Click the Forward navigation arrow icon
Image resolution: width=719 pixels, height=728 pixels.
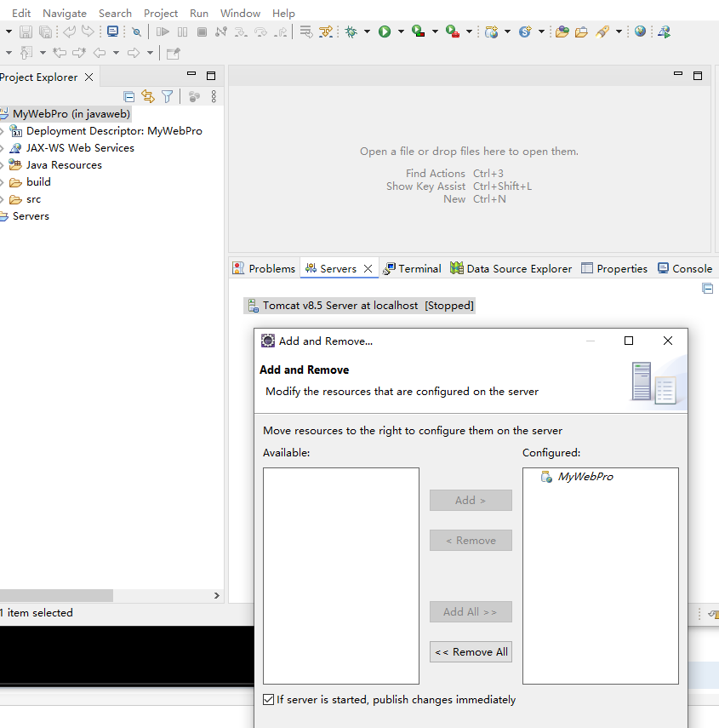point(134,53)
